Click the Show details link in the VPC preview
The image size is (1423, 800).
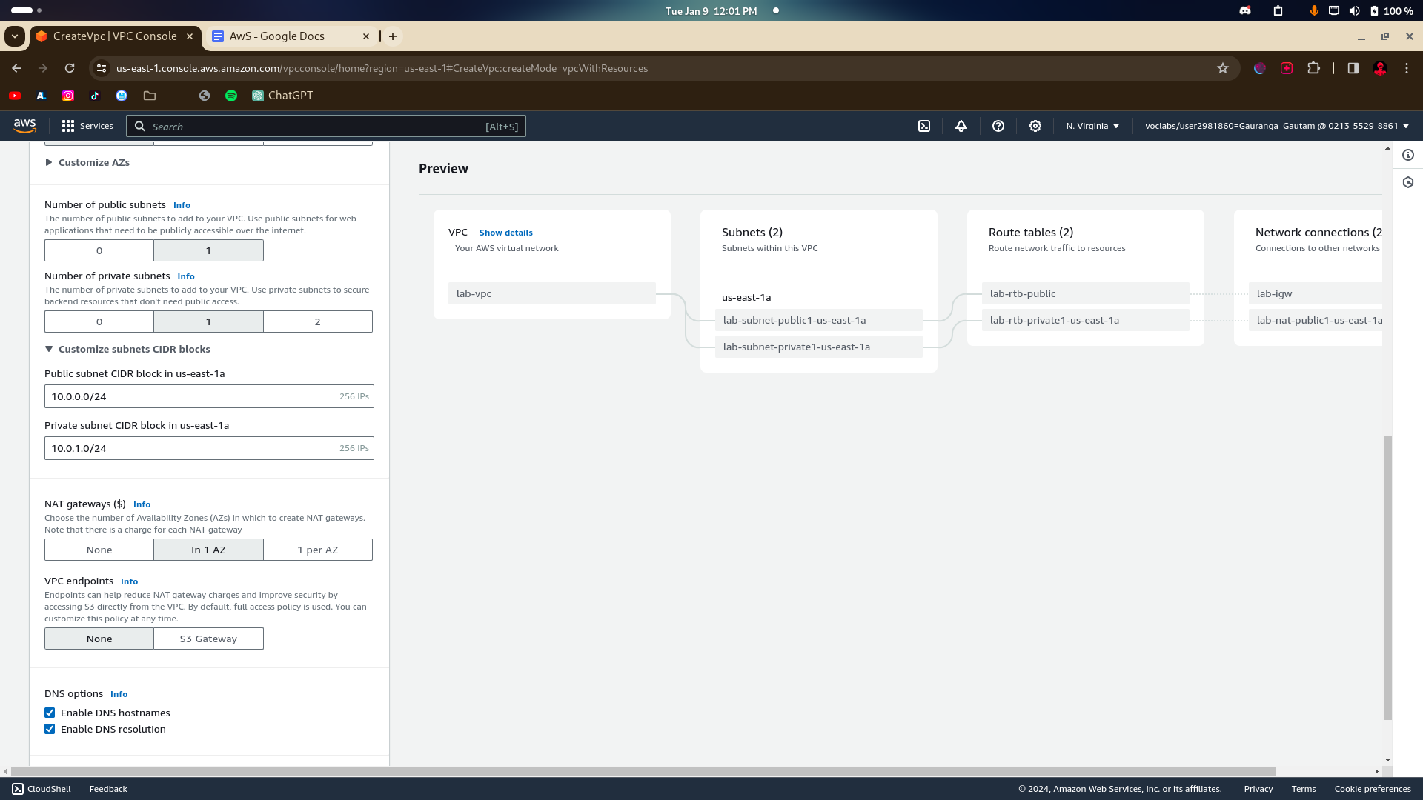point(505,233)
